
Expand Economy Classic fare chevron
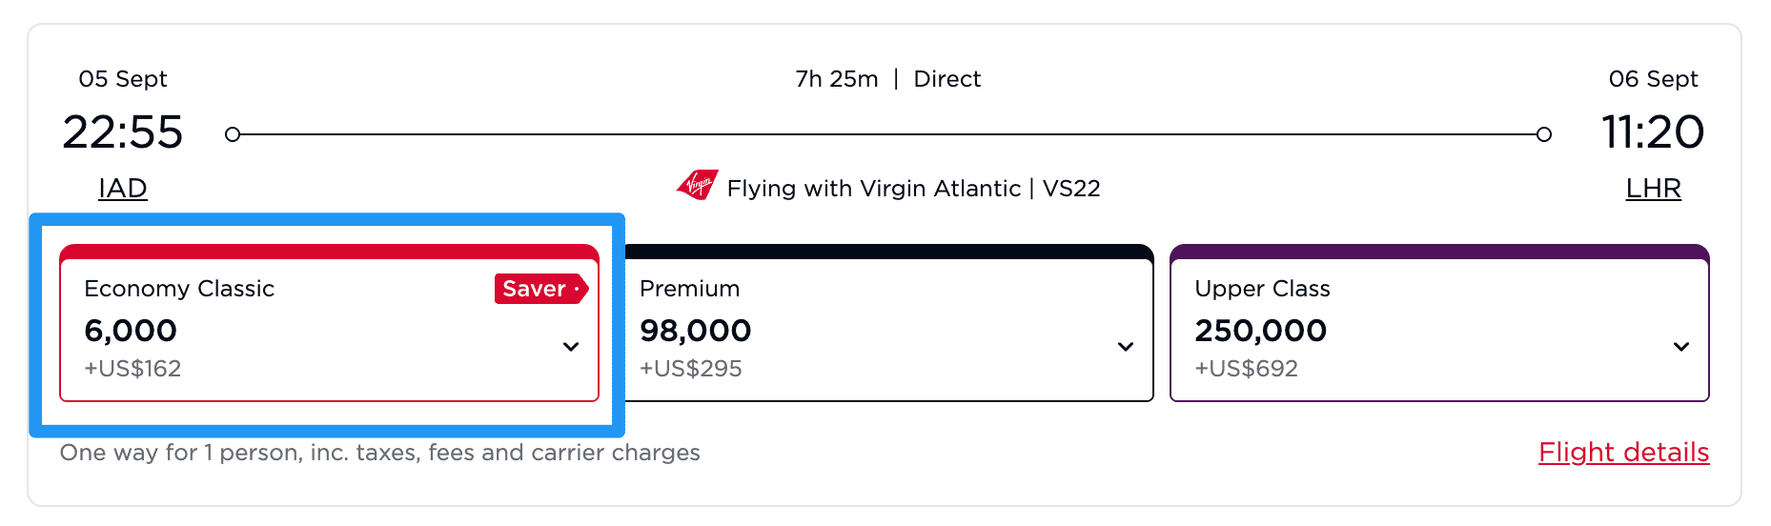tap(571, 347)
